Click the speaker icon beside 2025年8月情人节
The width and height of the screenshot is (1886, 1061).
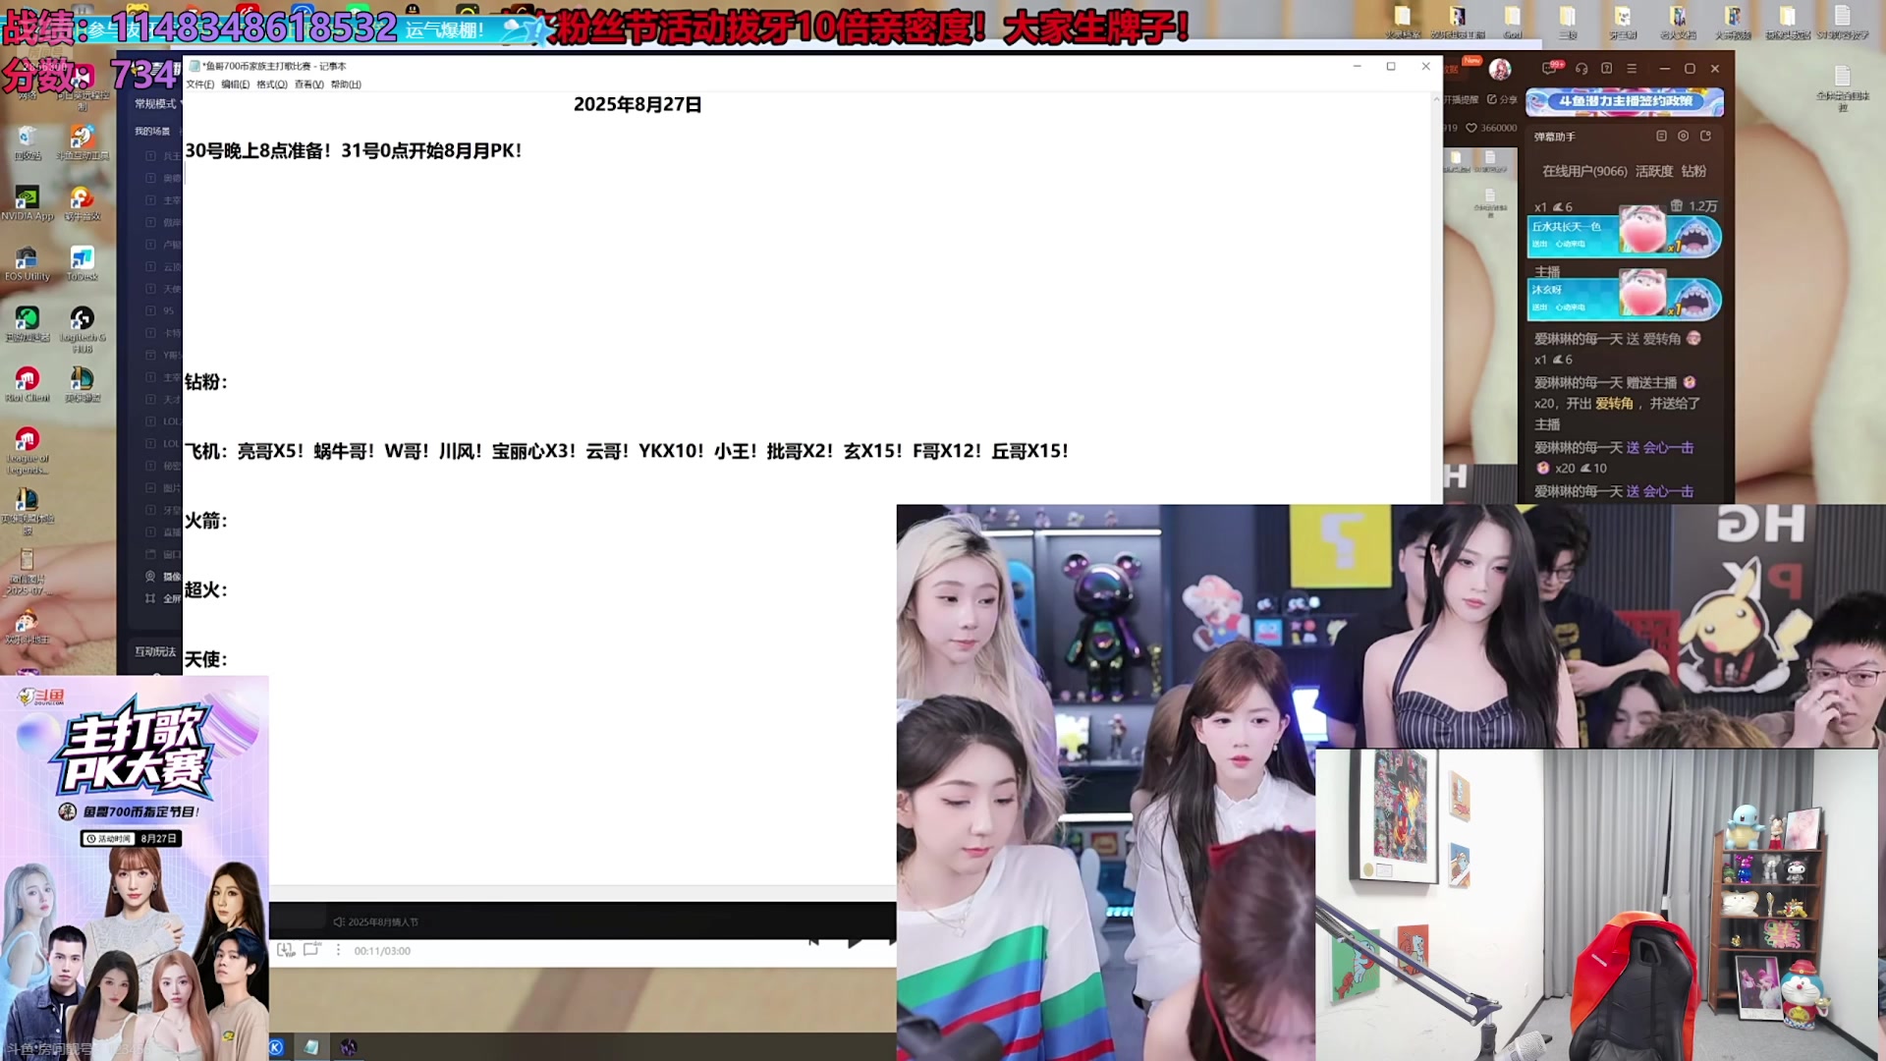[339, 921]
